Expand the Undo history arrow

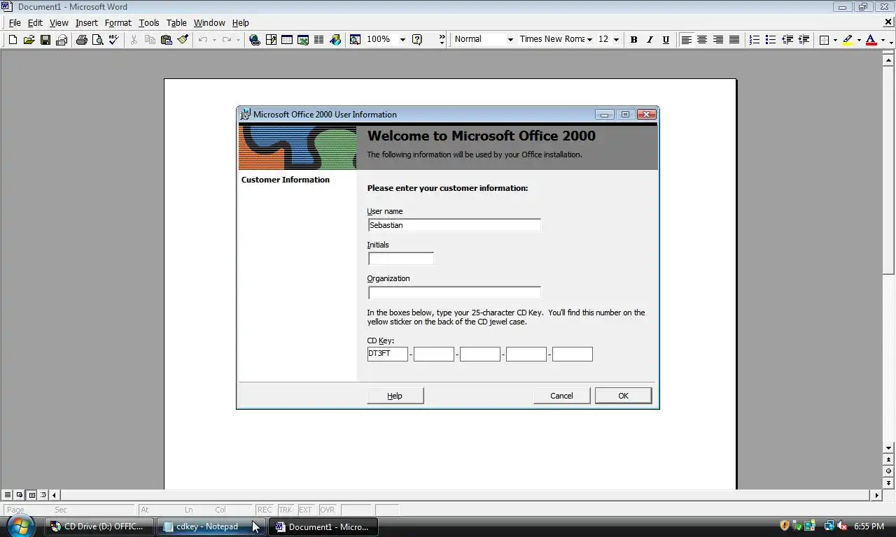pyautogui.click(x=214, y=40)
